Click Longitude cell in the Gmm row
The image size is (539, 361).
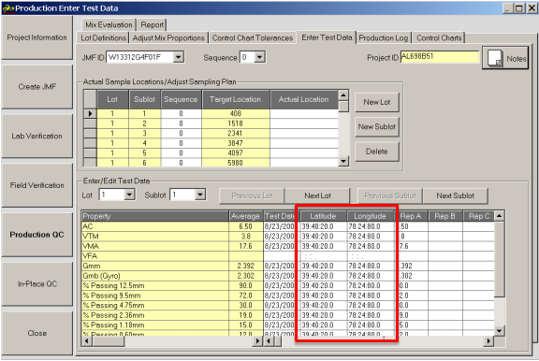point(371,266)
